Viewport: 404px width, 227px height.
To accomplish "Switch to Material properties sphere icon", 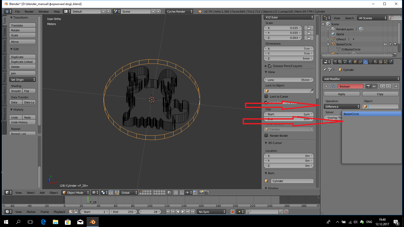I will pyautogui.click(x=375, y=62).
